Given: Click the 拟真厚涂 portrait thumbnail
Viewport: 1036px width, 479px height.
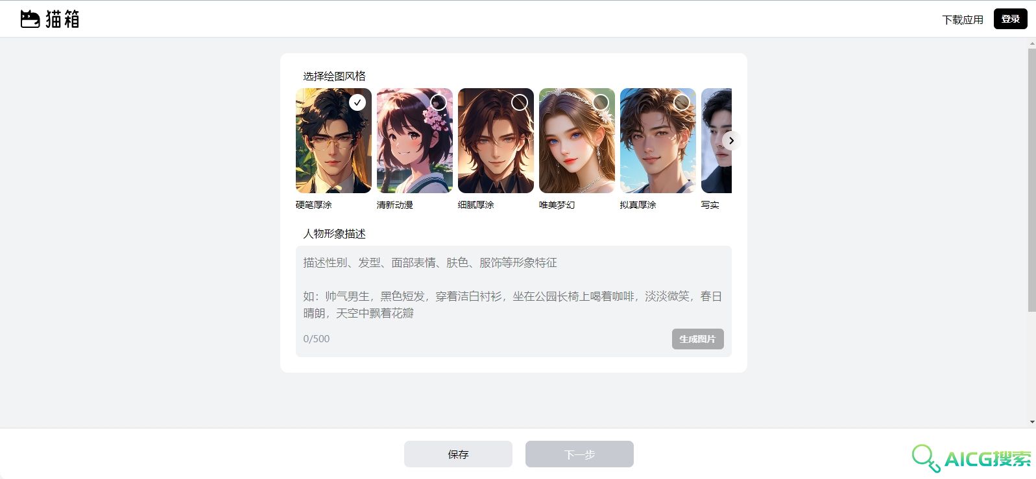Looking at the screenshot, I should (x=658, y=141).
